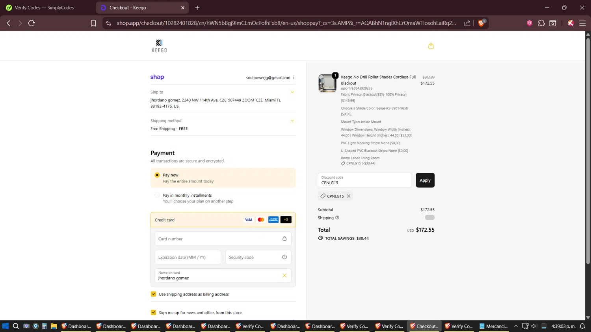Open the browser sidebar search panel icon

click(x=553, y=23)
